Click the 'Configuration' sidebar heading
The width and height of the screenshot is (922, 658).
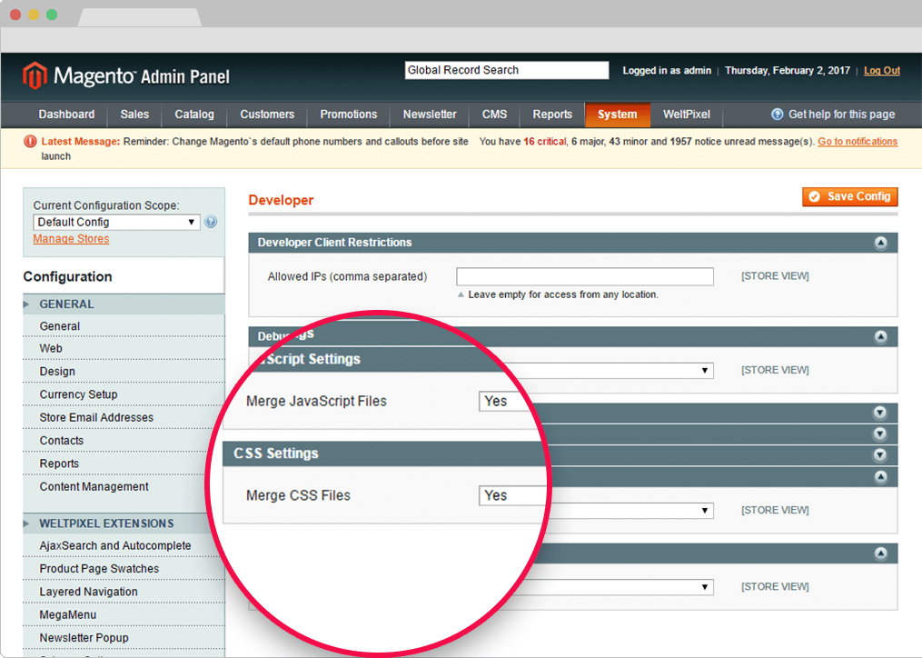pyautogui.click(x=67, y=276)
